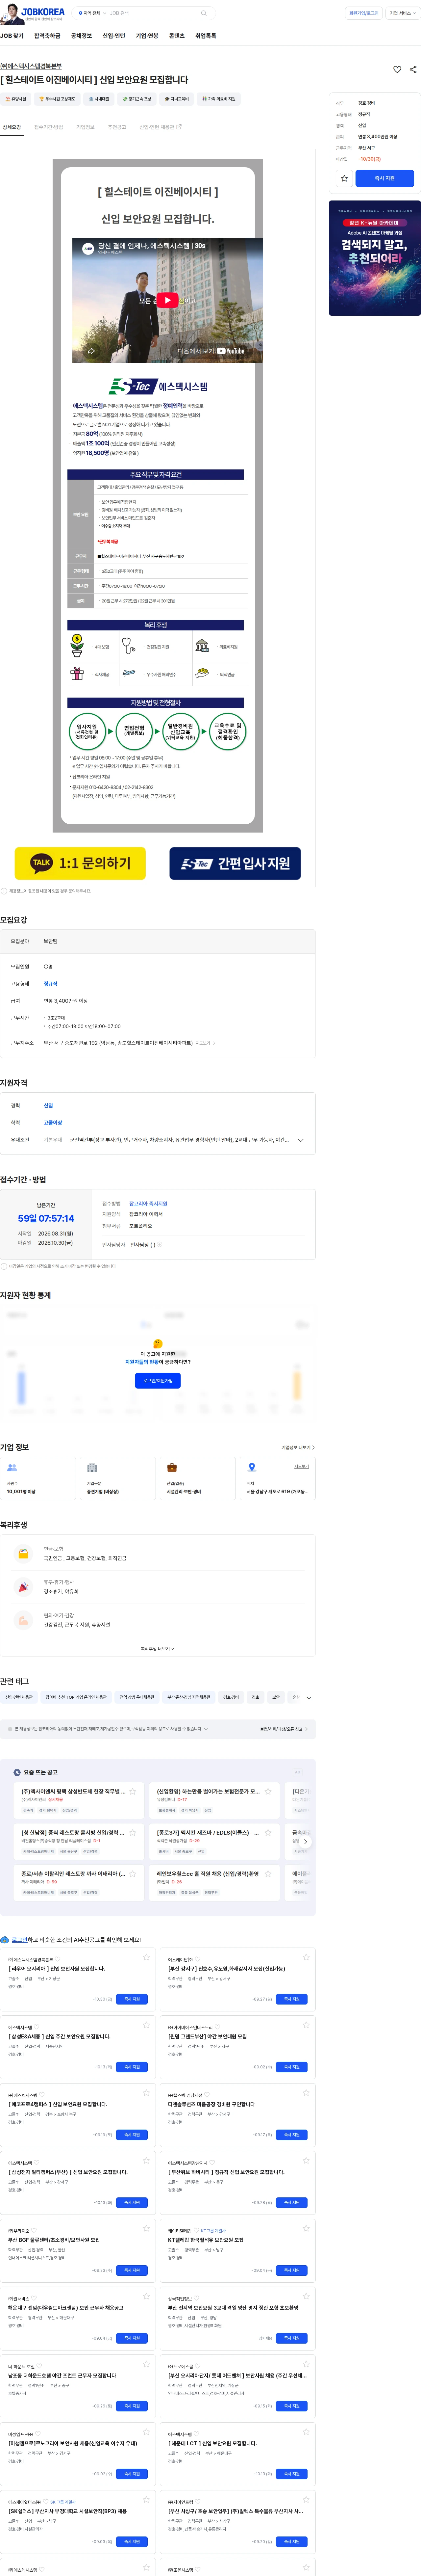Click the search magnifier icon in header
The height and width of the screenshot is (2576, 421).
204,13
